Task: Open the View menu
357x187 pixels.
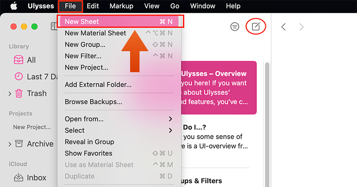Action: pos(152,6)
